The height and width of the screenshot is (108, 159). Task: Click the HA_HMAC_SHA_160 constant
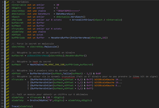tap(54, 65)
